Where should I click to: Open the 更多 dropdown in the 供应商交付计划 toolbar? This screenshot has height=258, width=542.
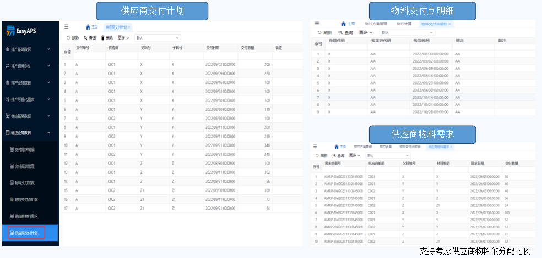124,38
